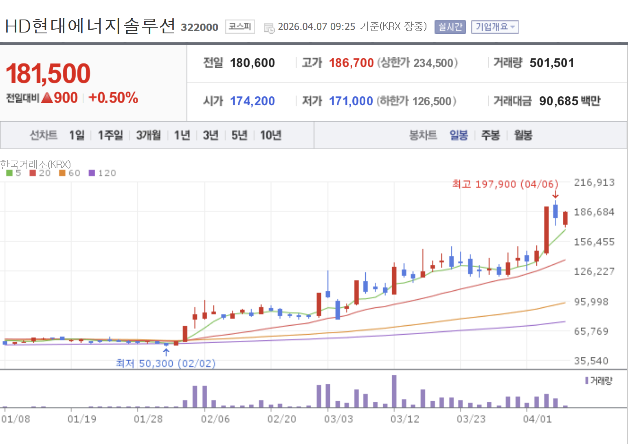Viewport: 628px width, 444px height.
Task: Click the purple 120-day moving average swatch
Action: 92,173
